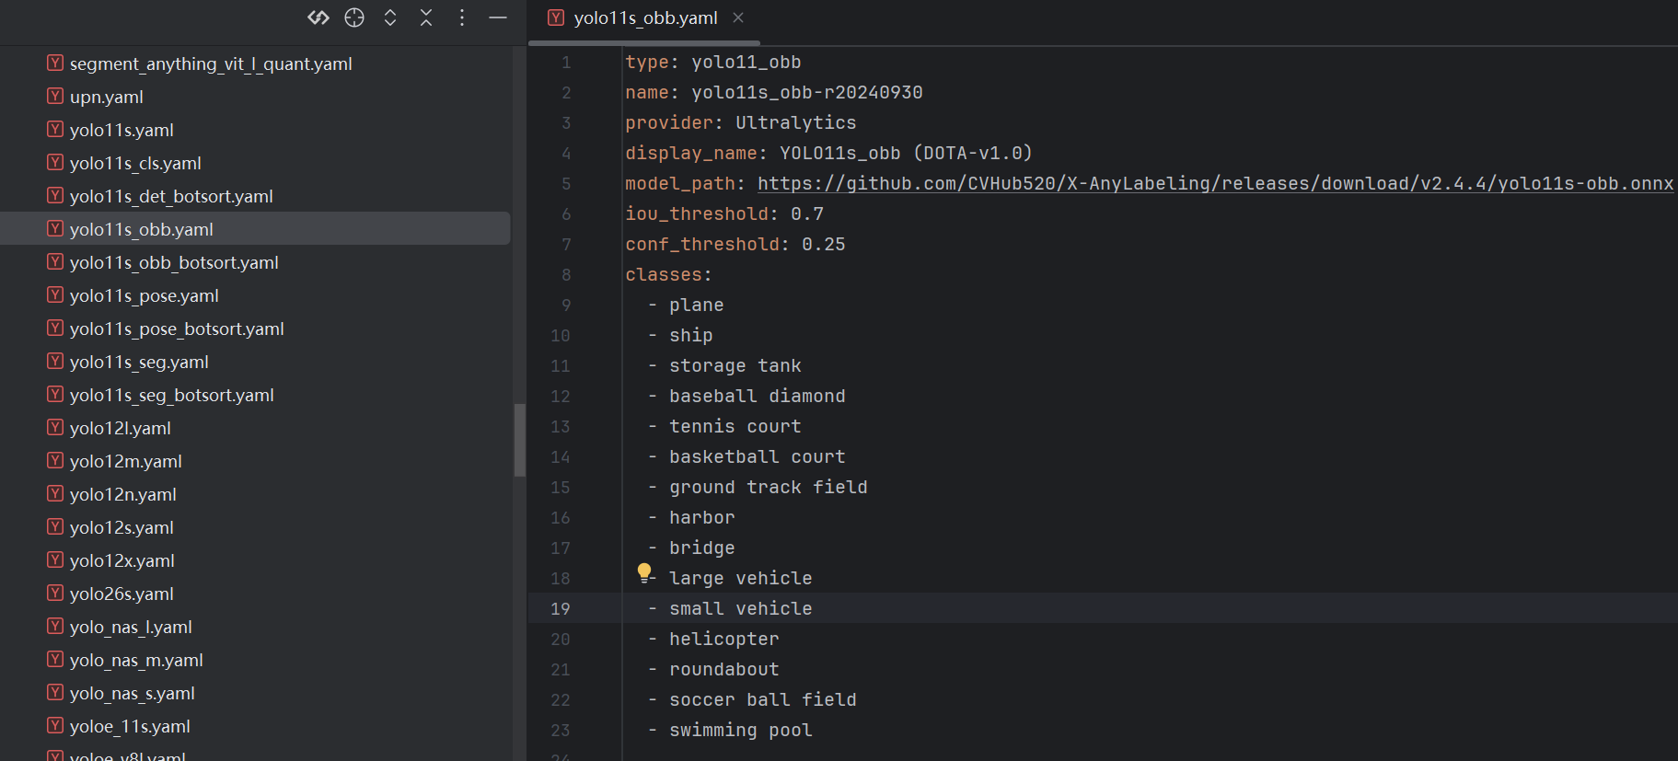Select yolo12l.yaml in the tree
The width and height of the screenshot is (1678, 761).
[x=121, y=428]
